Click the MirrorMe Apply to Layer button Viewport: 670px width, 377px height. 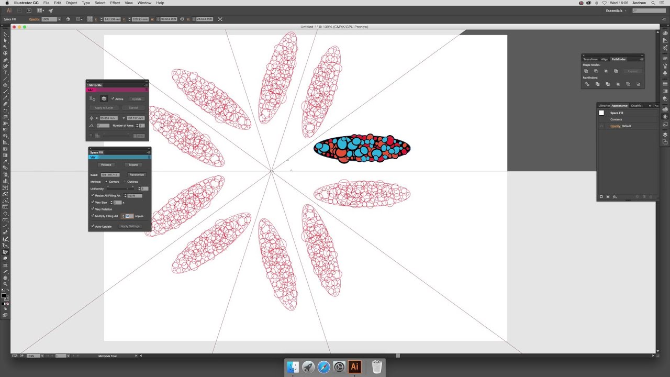(104, 108)
